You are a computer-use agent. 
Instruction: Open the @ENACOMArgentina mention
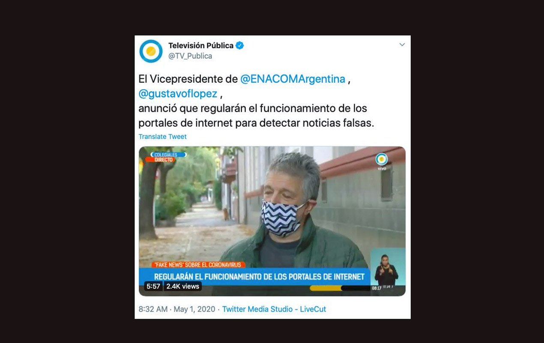293,79
